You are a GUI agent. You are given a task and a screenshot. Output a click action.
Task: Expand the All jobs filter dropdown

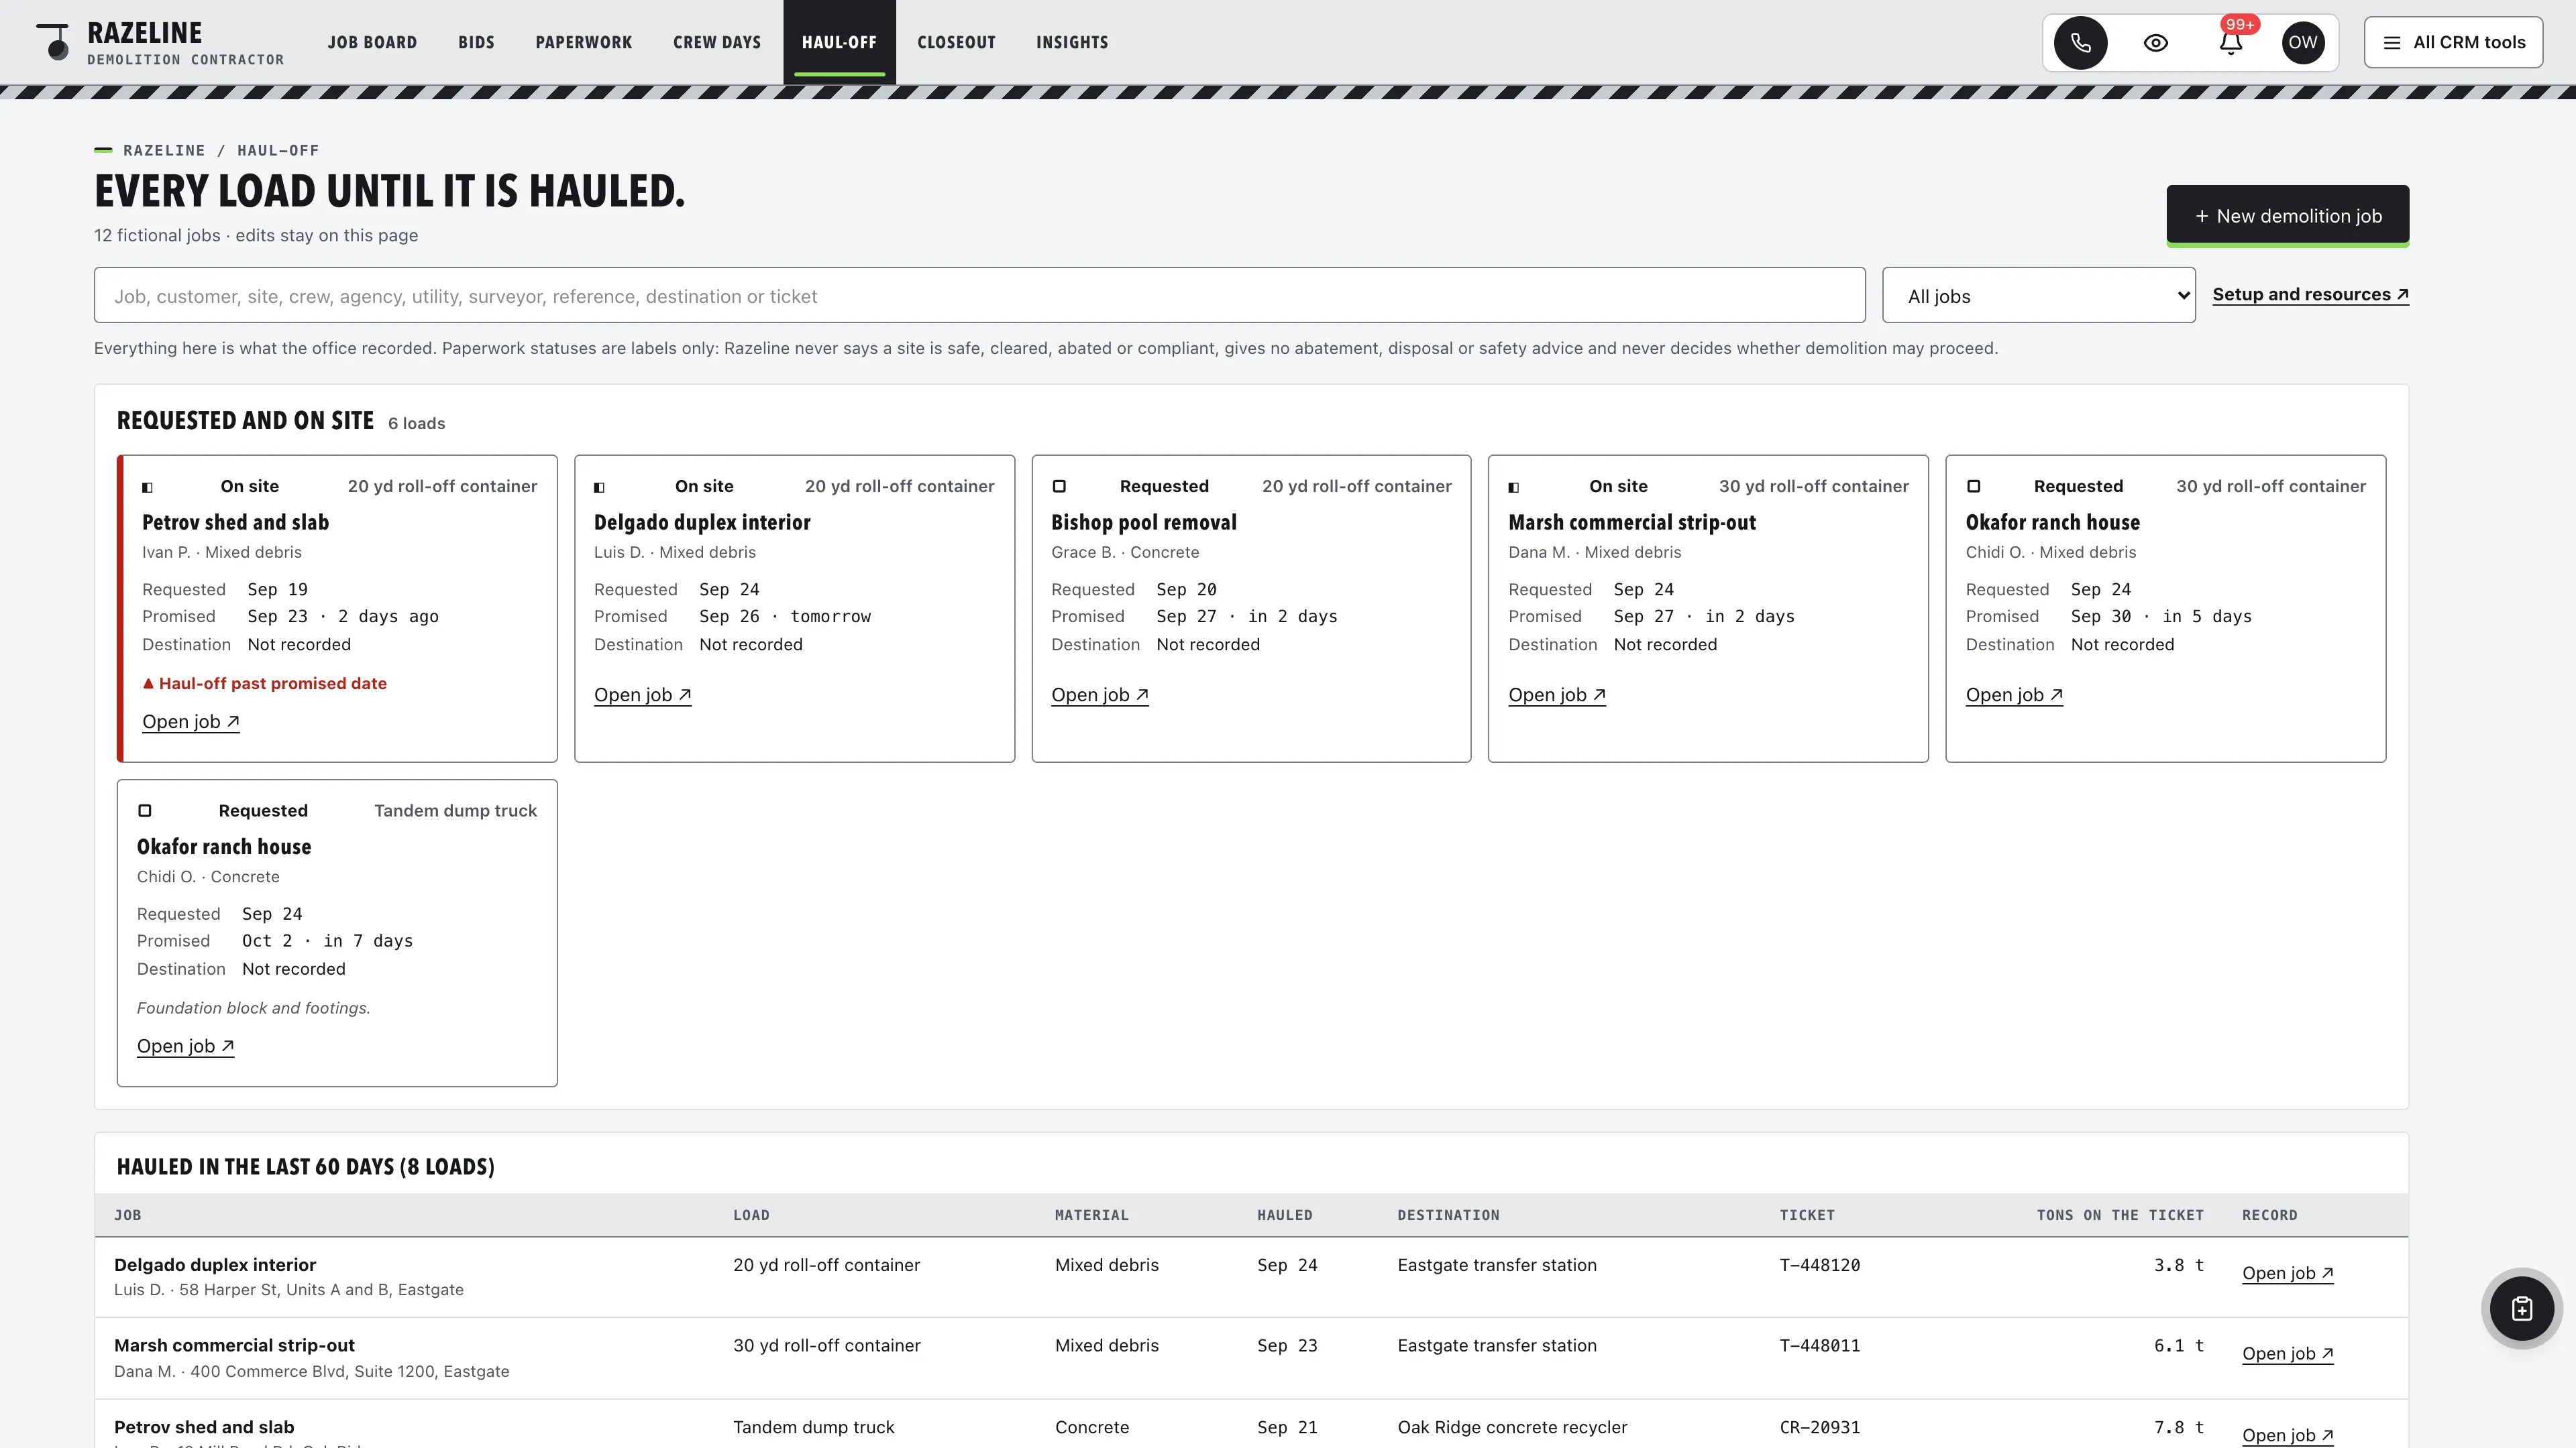point(2038,296)
